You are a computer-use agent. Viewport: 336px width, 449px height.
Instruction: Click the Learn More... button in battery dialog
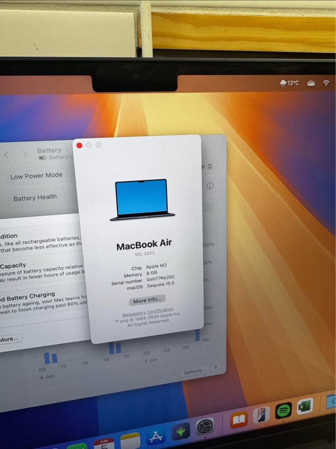pyautogui.click(x=9, y=339)
